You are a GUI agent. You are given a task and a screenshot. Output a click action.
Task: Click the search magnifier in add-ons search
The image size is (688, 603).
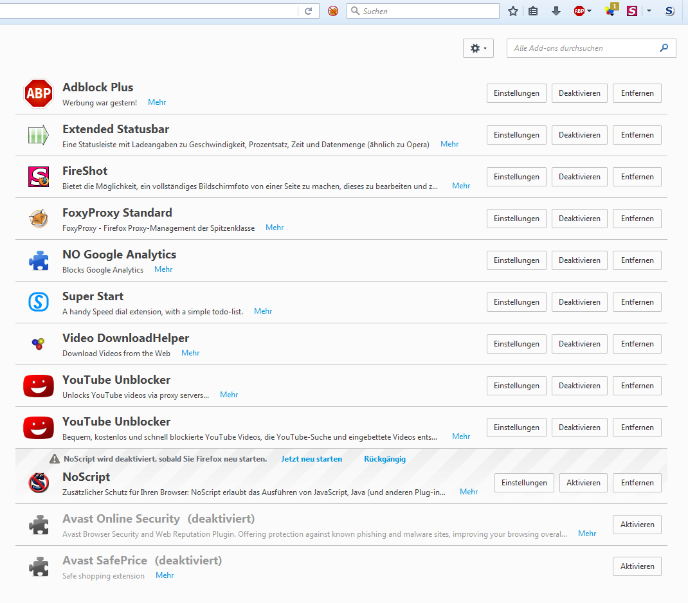click(x=664, y=48)
